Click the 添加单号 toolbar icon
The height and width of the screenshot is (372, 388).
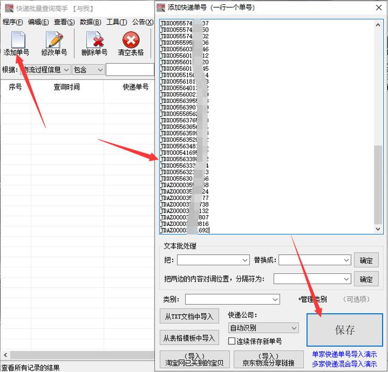18,39
